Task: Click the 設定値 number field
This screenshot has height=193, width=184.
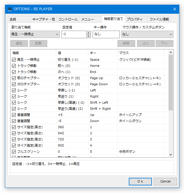Action: 74,34
